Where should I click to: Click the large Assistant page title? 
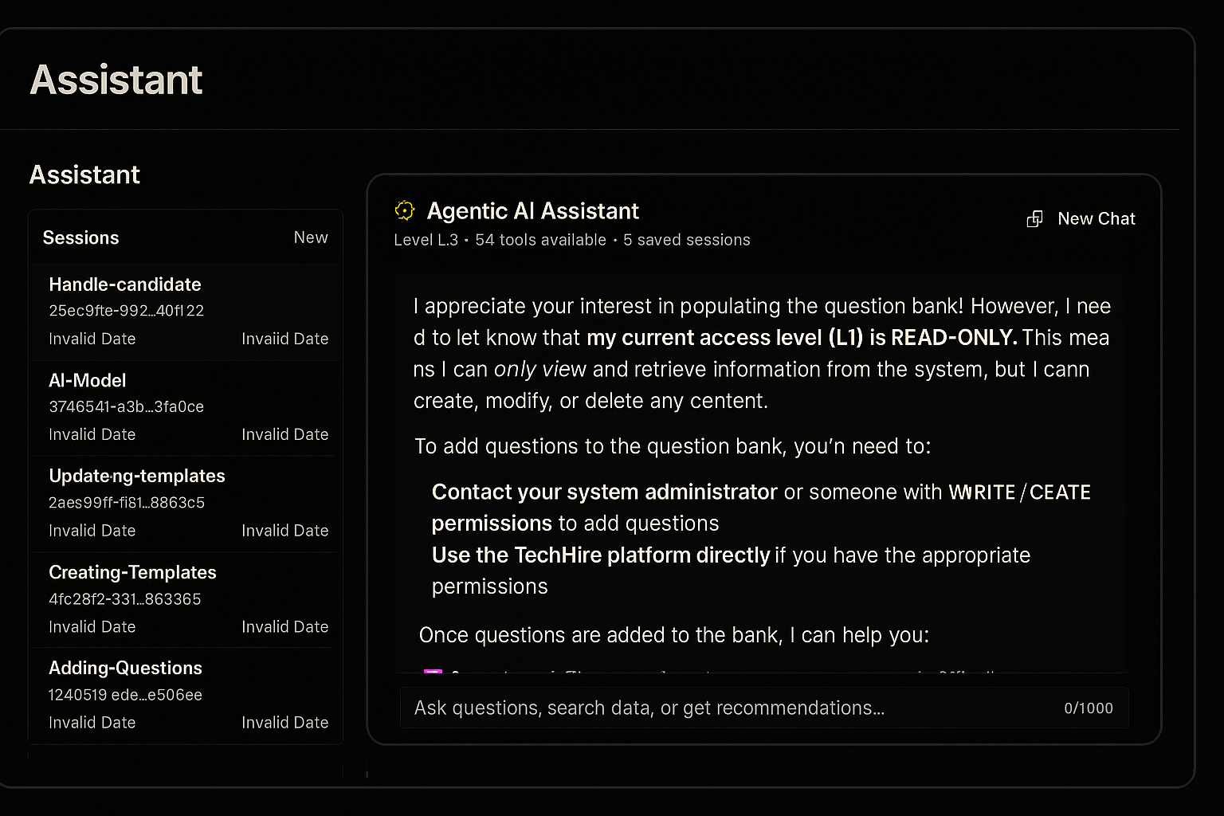(x=116, y=80)
